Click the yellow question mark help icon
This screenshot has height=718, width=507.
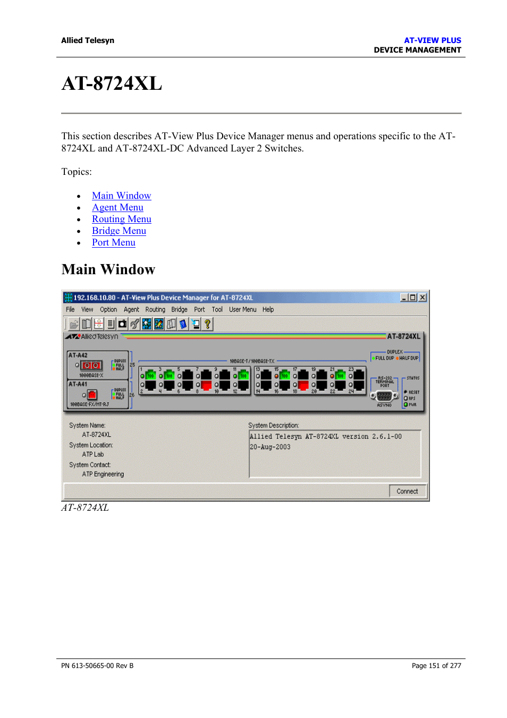click(x=208, y=324)
